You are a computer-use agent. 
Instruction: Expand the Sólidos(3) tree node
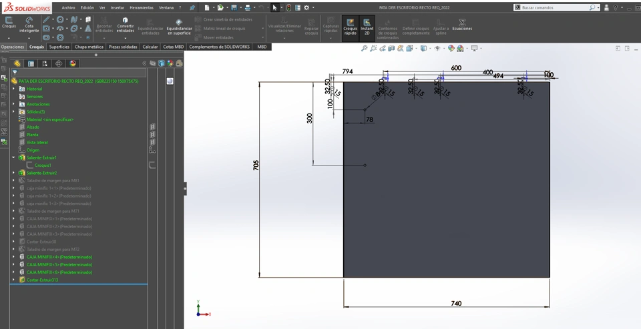point(13,111)
